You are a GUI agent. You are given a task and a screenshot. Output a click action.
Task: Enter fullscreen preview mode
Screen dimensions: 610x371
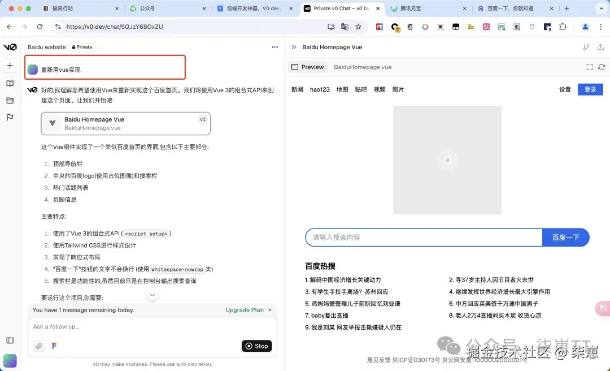(x=589, y=67)
